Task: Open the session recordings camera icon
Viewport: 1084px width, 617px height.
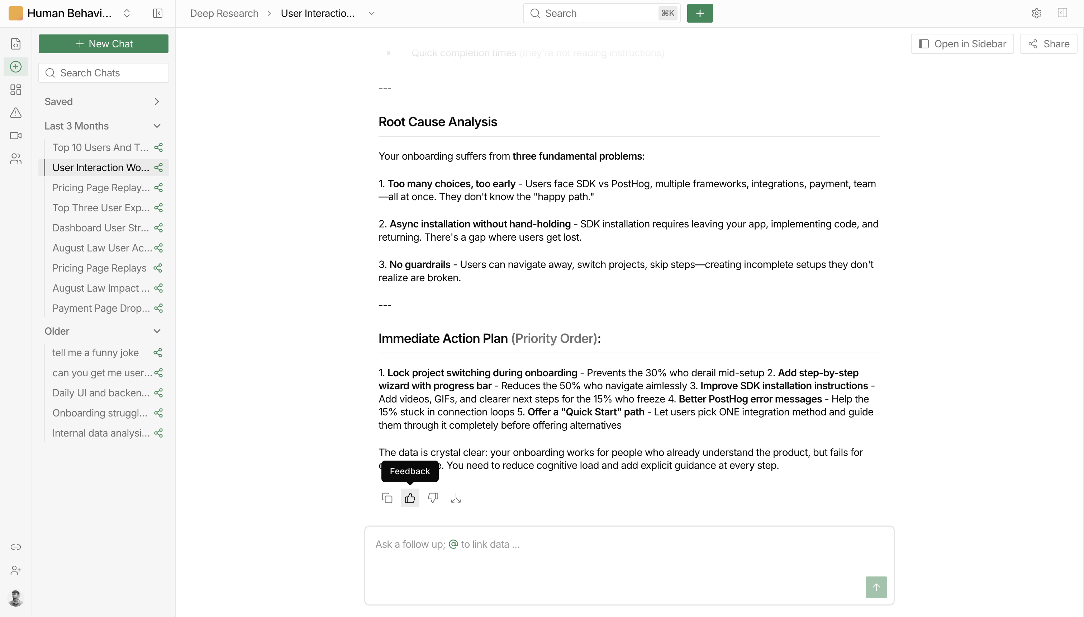Action: [16, 136]
